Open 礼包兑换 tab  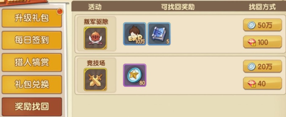coord(32,85)
